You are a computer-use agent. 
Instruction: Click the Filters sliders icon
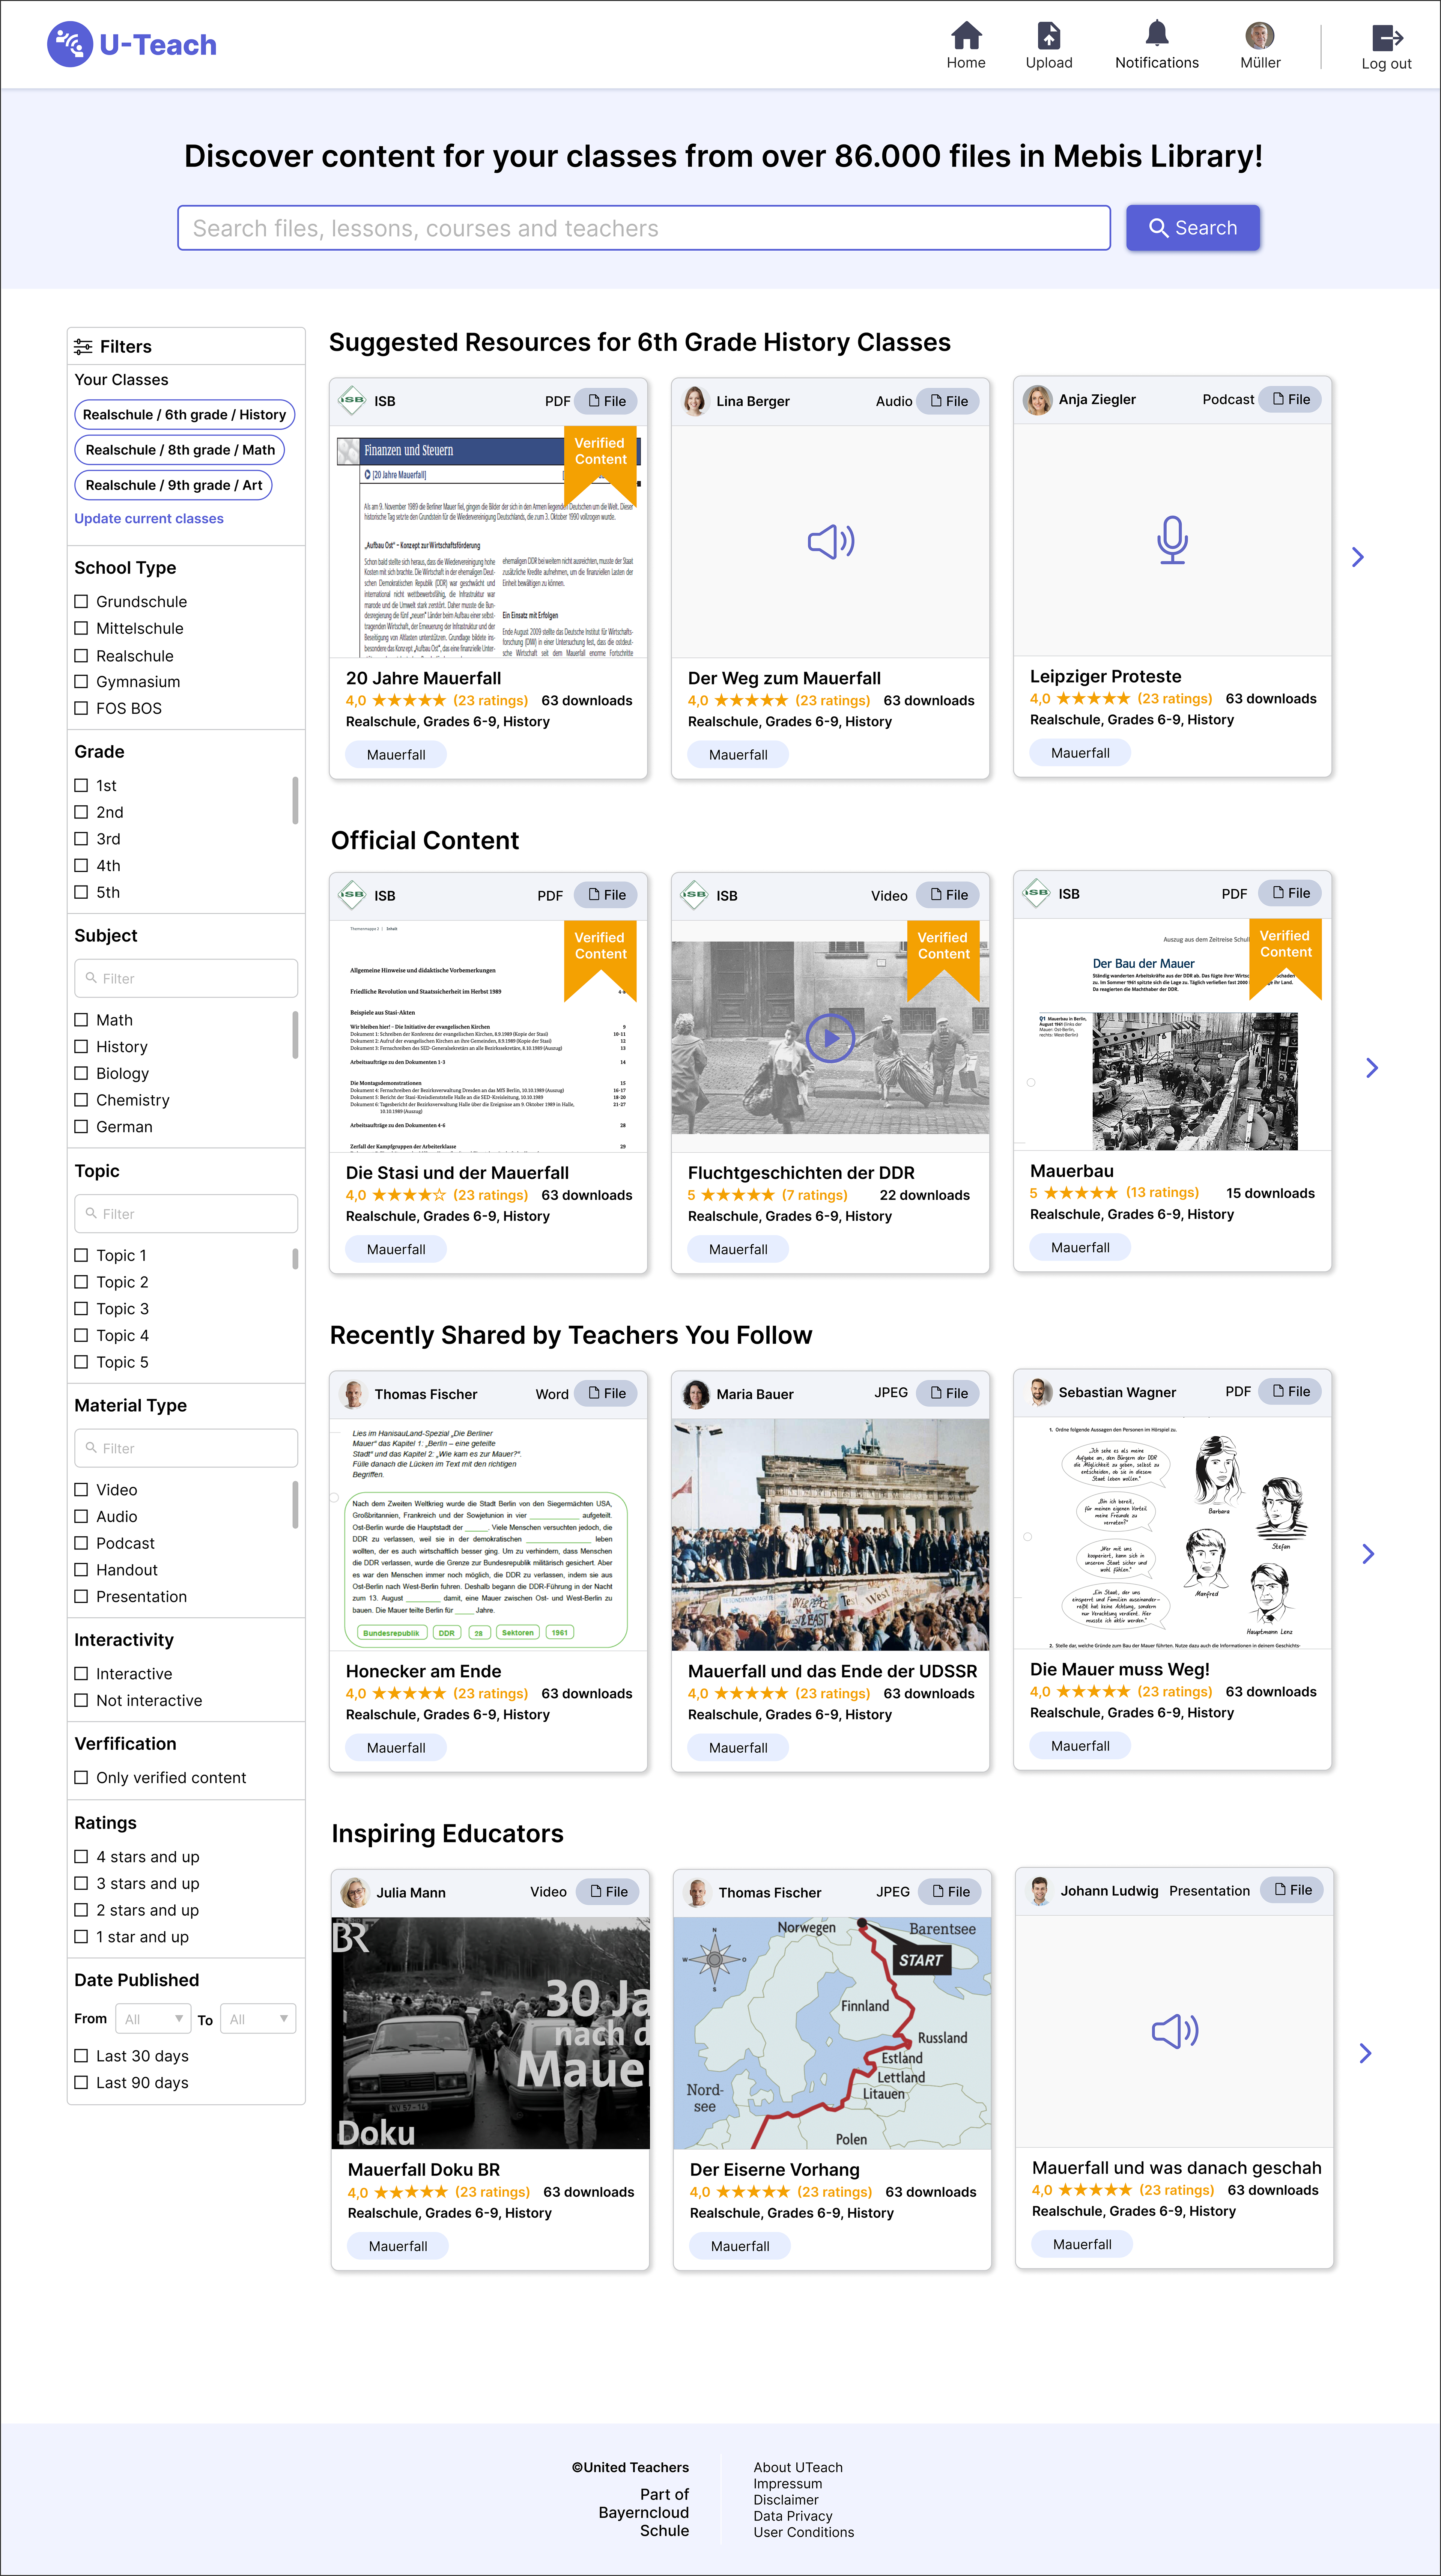click(x=83, y=347)
